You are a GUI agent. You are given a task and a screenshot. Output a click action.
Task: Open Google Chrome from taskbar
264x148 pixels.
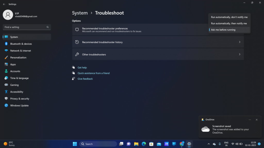(x=182, y=144)
